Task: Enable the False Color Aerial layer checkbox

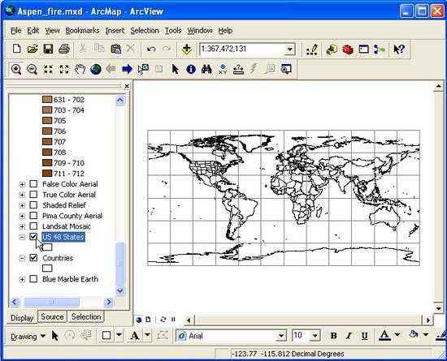Action: [x=33, y=184]
